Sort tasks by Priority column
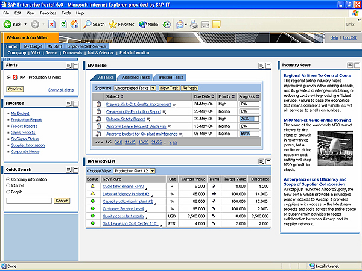Screen dimensions: 362x271 (233, 96)
